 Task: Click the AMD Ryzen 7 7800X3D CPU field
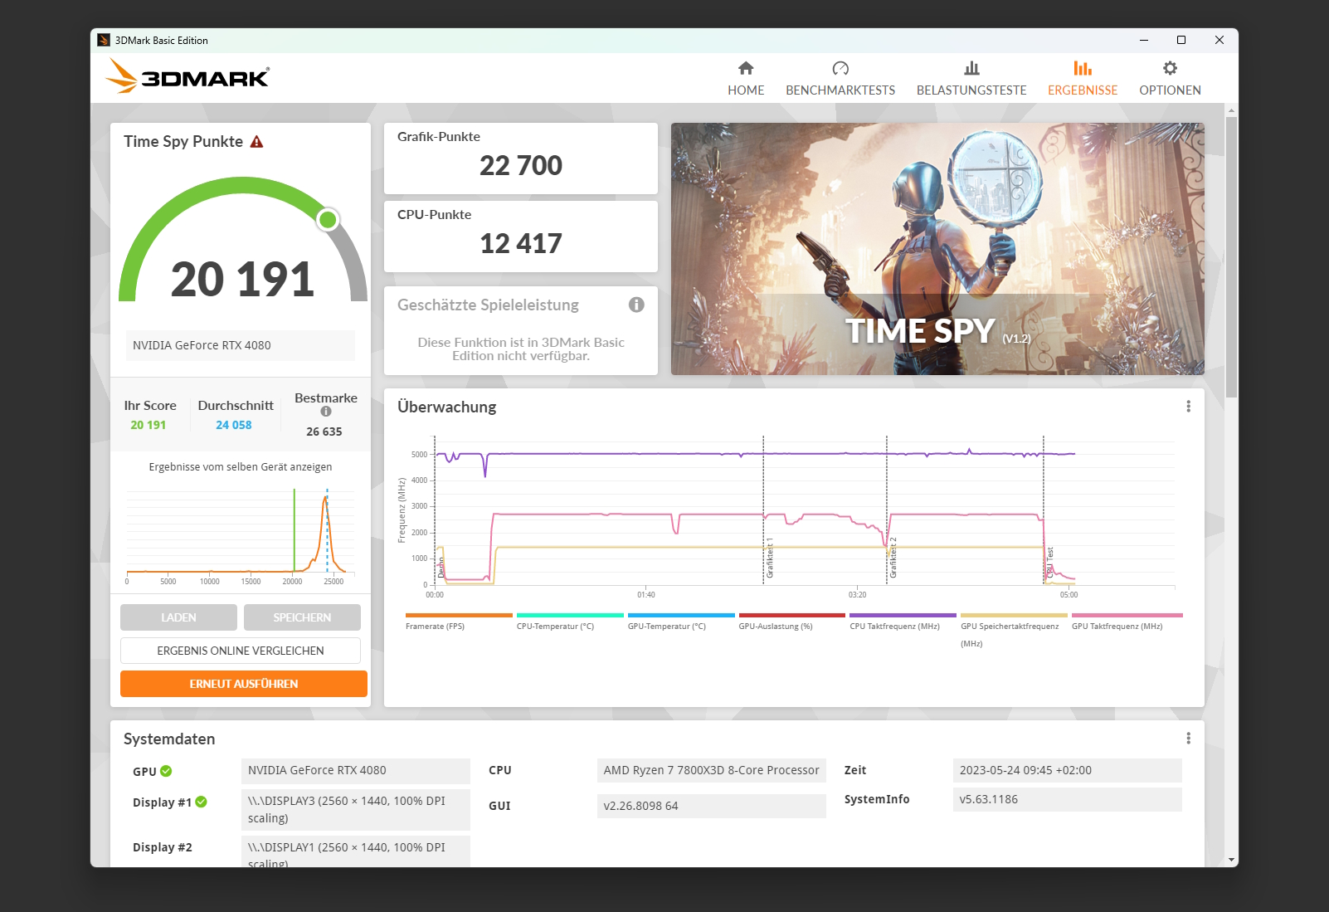712,771
